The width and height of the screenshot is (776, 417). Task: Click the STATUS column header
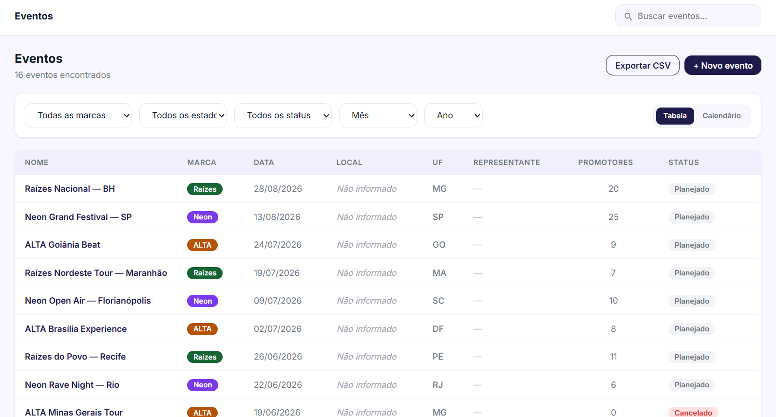[x=683, y=163]
